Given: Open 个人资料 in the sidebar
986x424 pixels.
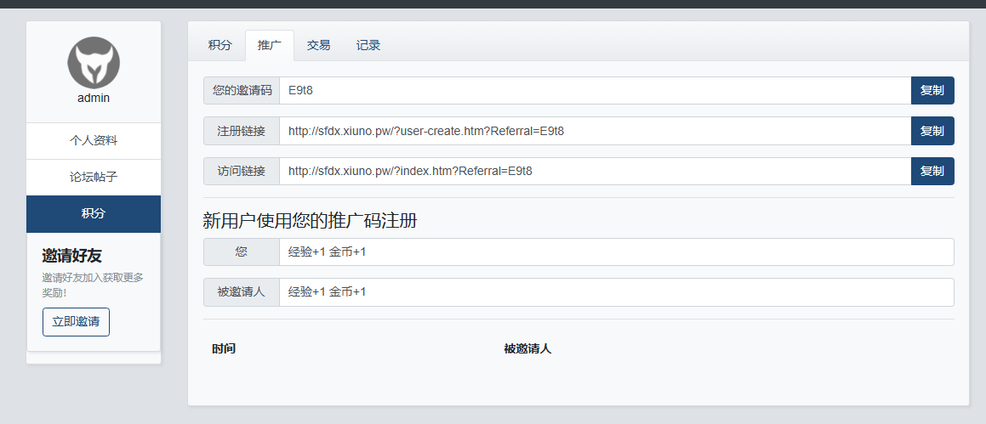Looking at the screenshot, I should pyautogui.click(x=94, y=141).
